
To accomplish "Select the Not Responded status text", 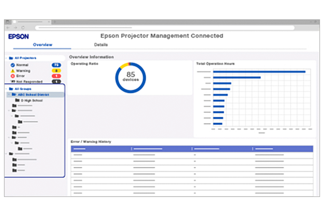I will coord(29,82).
